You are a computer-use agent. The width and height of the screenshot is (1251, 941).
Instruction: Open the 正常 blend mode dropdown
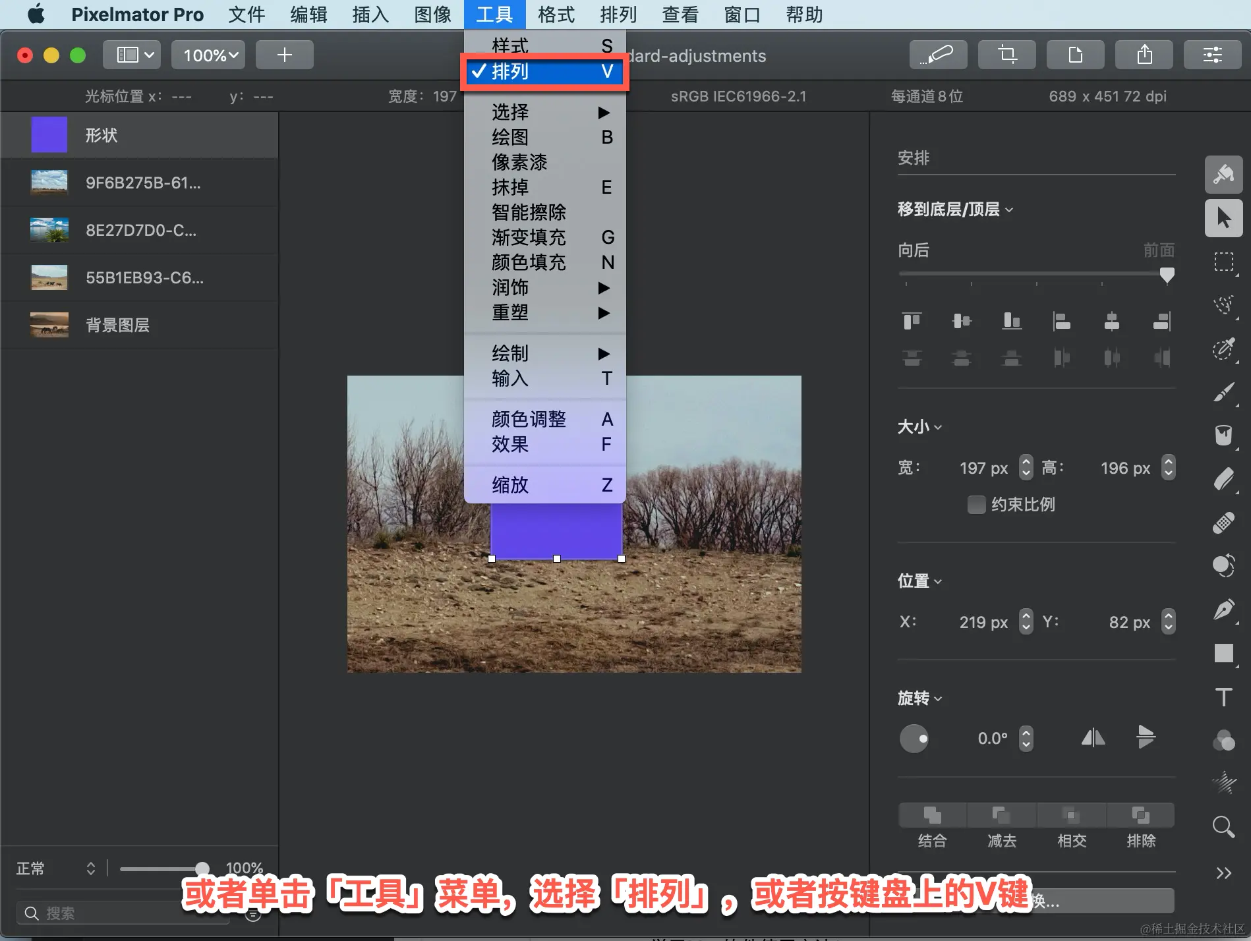tap(56, 869)
